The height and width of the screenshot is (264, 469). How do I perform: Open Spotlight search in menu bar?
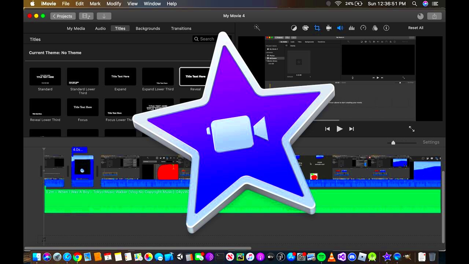pyautogui.click(x=414, y=4)
